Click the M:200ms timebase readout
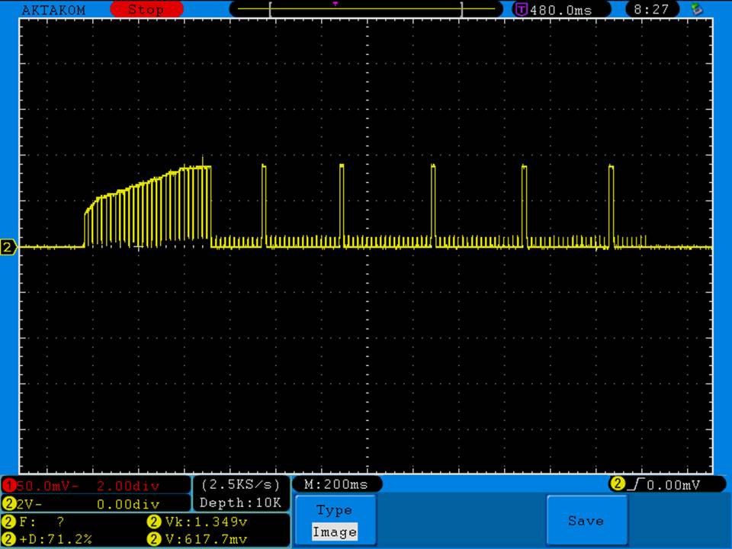Image resolution: width=732 pixels, height=549 pixels. point(336,484)
